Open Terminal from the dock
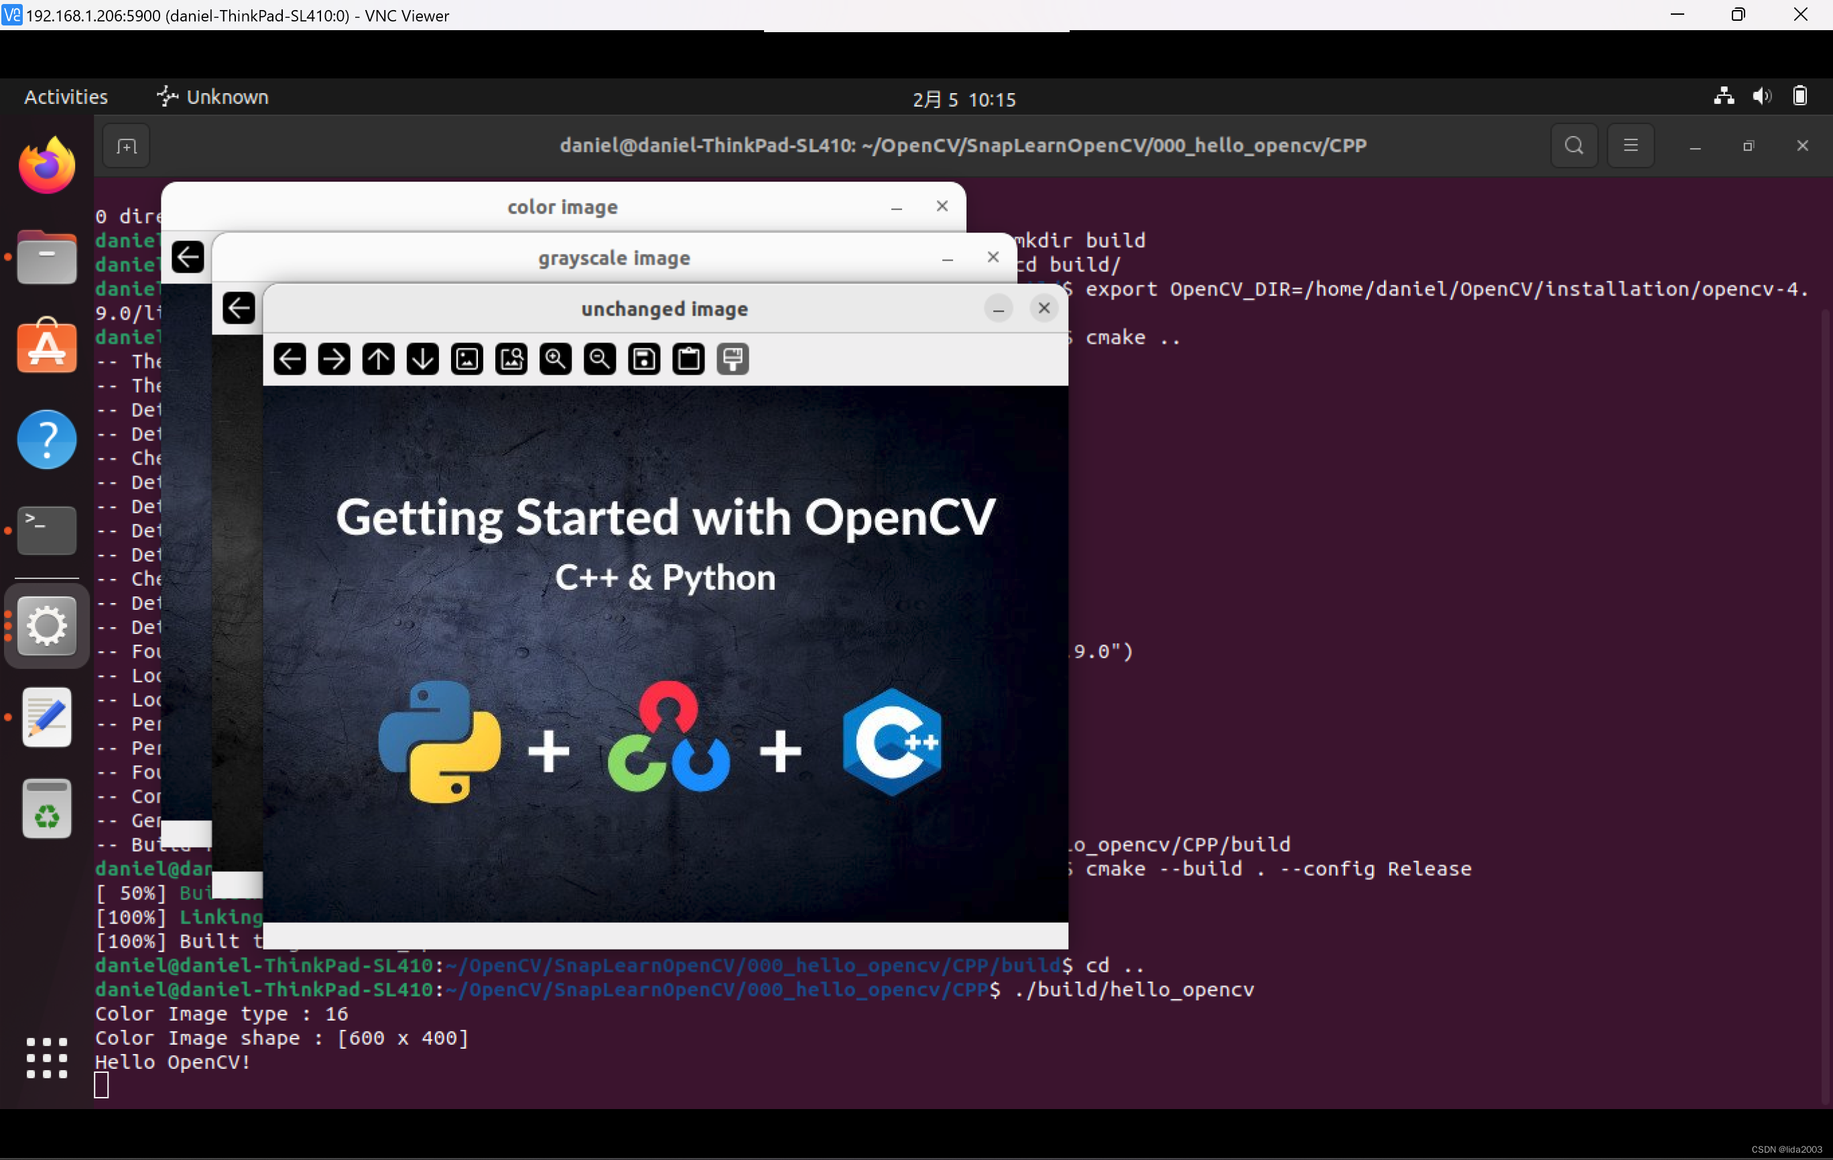The height and width of the screenshot is (1160, 1833). (47, 530)
